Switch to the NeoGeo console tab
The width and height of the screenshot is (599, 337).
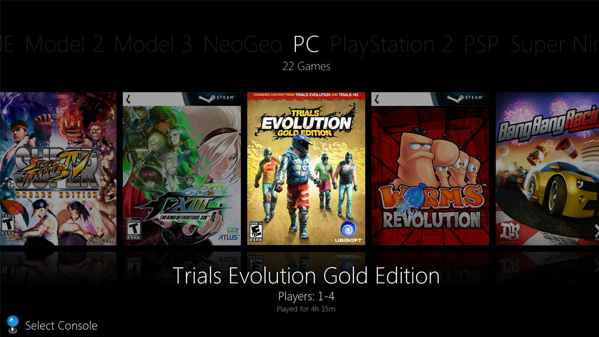coord(243,44)
